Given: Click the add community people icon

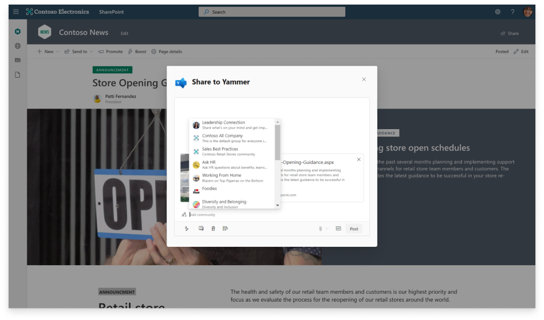Looking at the screenshot, I should pos(184,215).
